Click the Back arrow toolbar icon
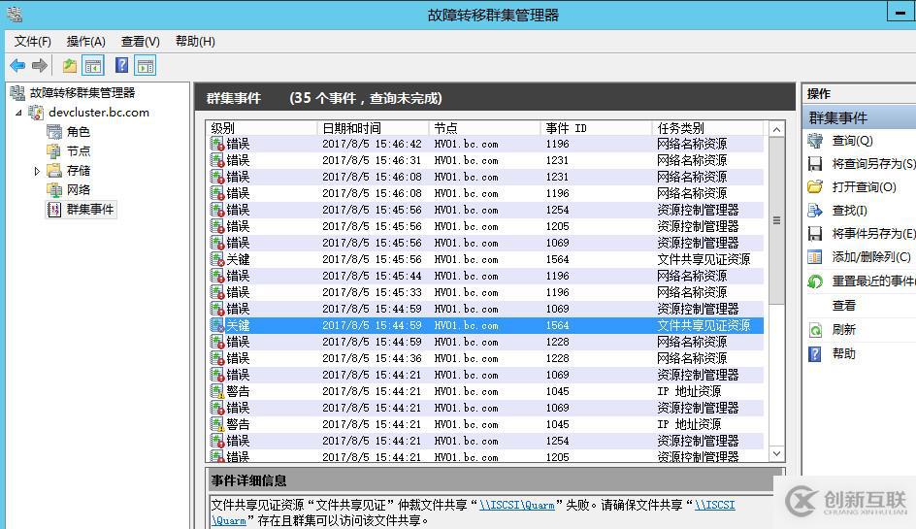 point(17,66)
